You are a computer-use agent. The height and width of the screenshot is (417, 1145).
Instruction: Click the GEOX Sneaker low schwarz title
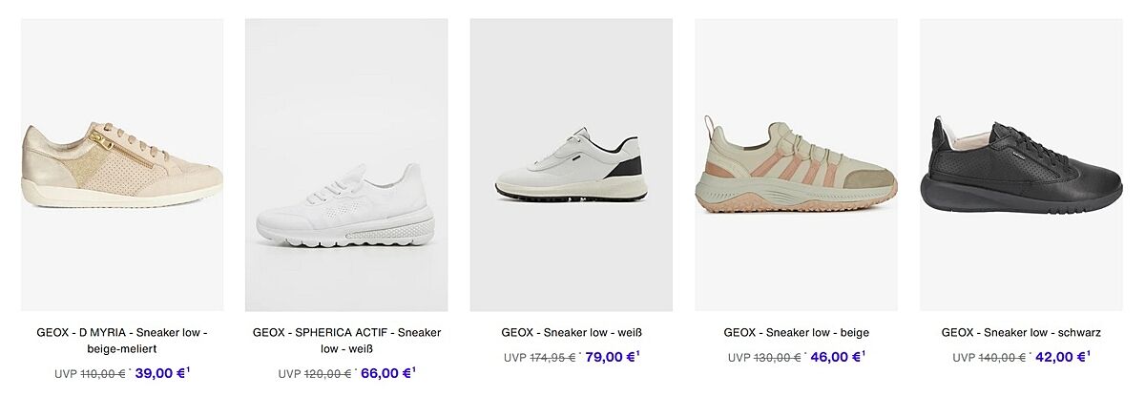coord(1021,333)
